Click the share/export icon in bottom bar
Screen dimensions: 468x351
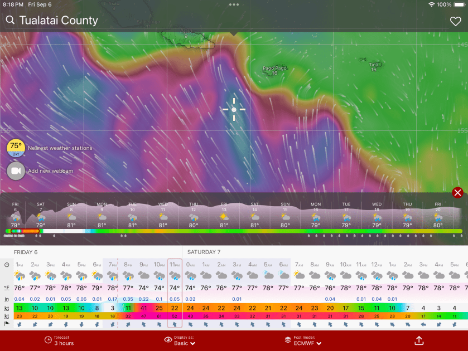tap(418, 340)
